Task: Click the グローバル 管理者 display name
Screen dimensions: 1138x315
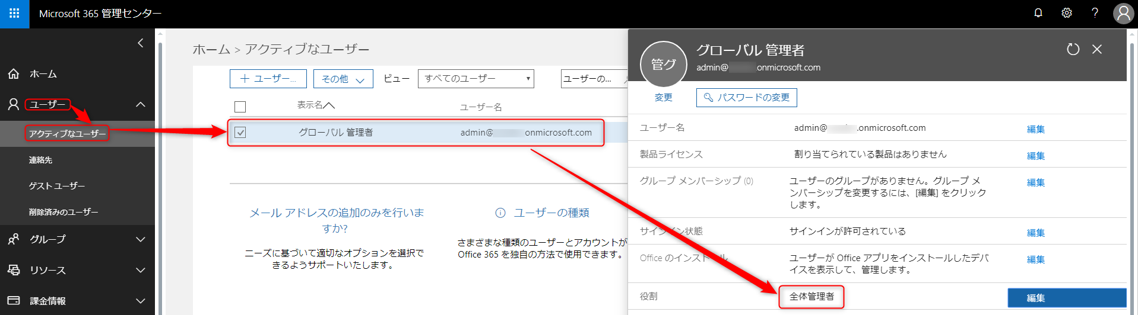Action: click(x=335, y=133)
